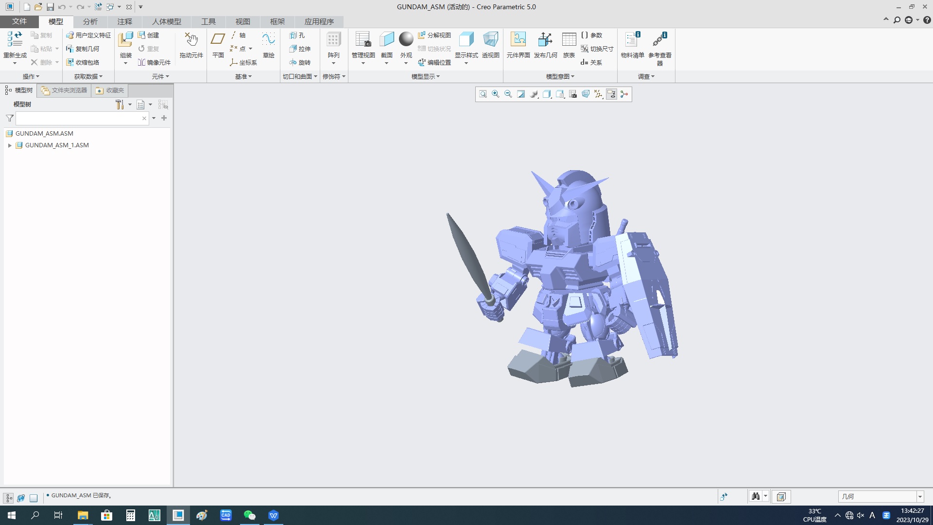Click the Appearance (外观) color sphere
This screenshot has width=933, height=525.
click(406, 40)
